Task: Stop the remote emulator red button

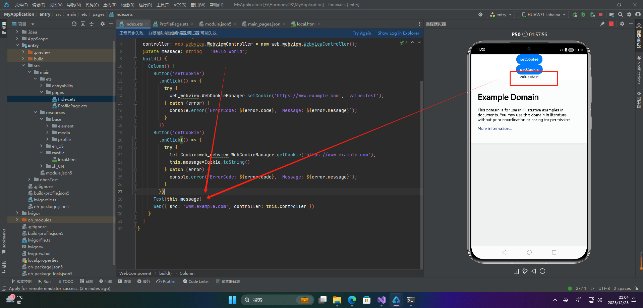Action: pyautogui.click(x=611, y=24)
